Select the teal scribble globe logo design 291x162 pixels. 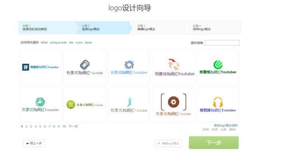40,105
